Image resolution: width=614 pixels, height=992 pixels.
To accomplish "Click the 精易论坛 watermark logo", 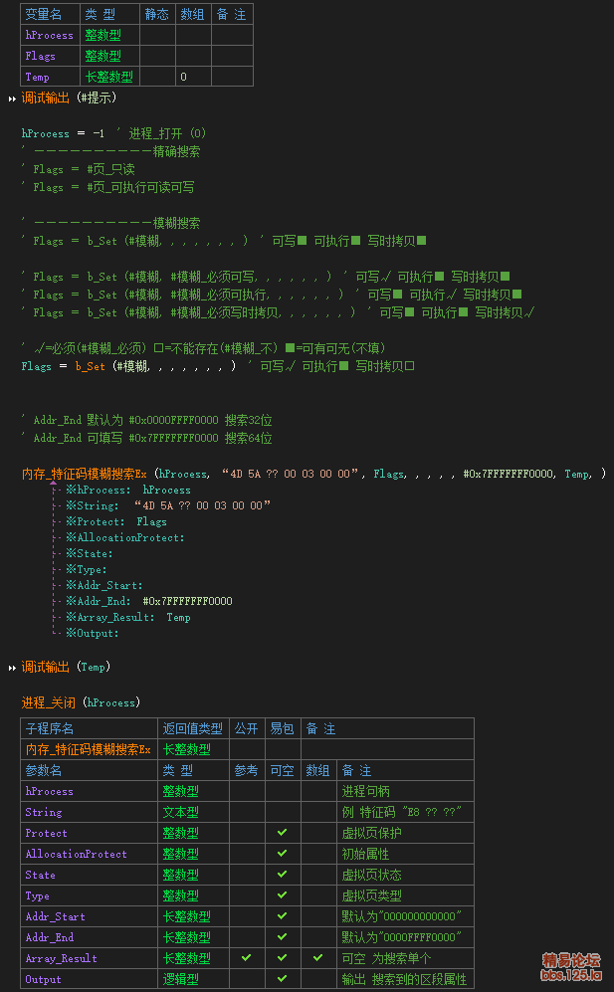I will pos(571,966).
